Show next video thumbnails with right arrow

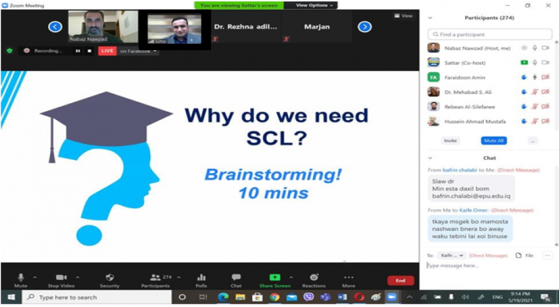coord(364,27)
